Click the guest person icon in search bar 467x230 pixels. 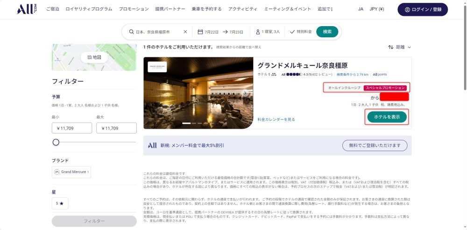click(x=258, y=32)
